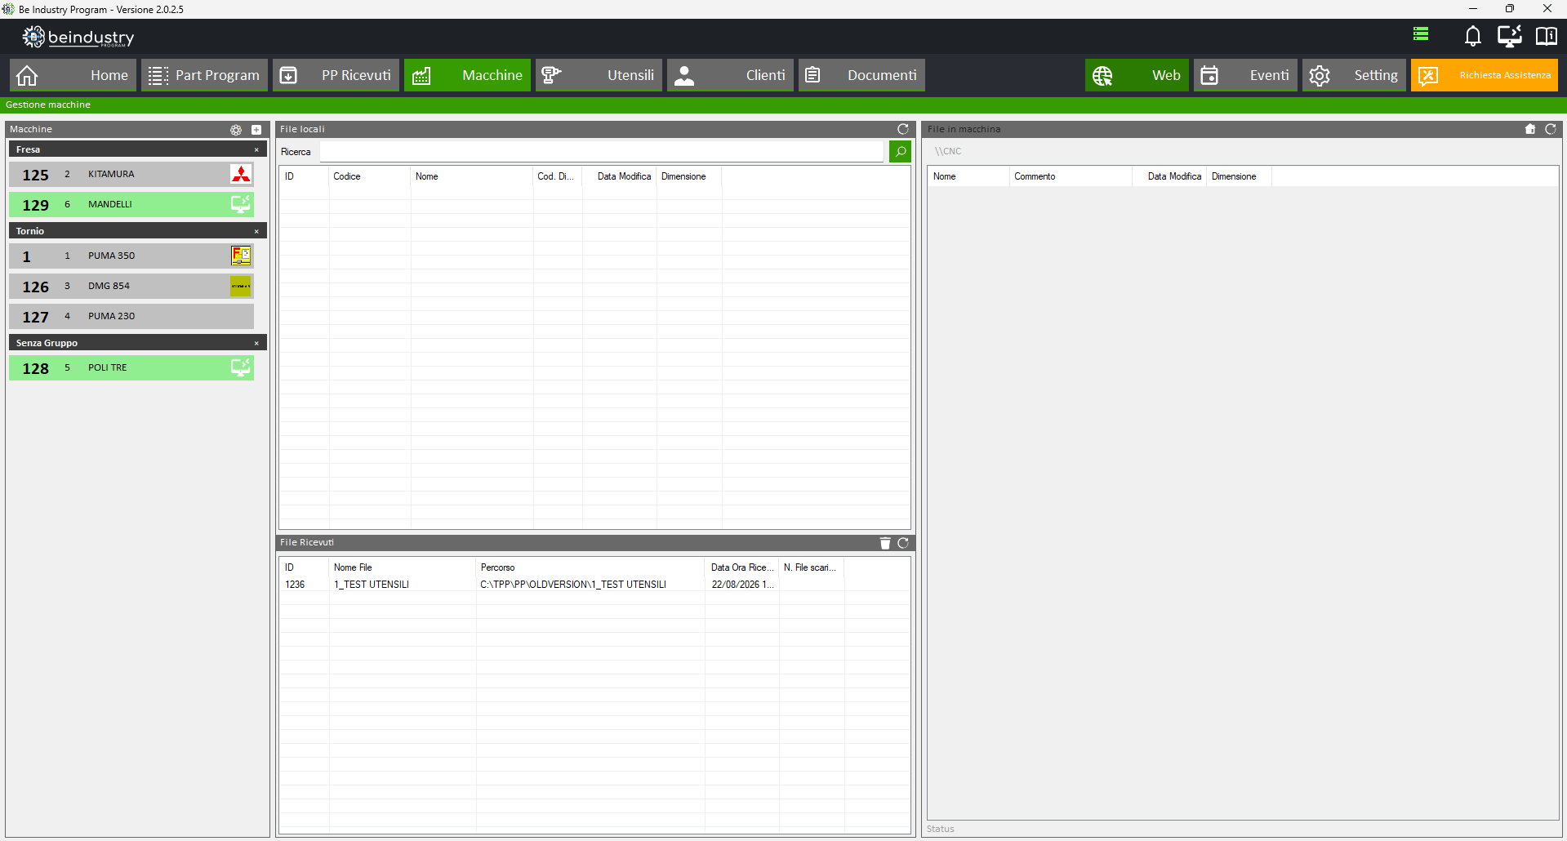The image size is (1567, 841).
Task: Switch to Part Program tab
Action: click(x=204, y=75)
